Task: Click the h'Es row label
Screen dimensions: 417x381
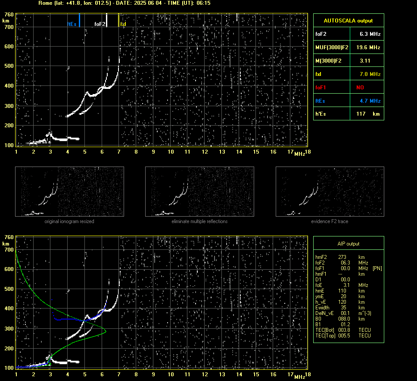Action: [x=321, y=114]
